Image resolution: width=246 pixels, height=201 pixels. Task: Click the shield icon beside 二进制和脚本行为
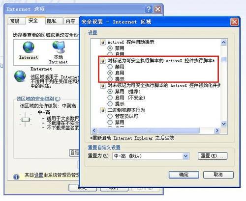[x=103, y=110]
